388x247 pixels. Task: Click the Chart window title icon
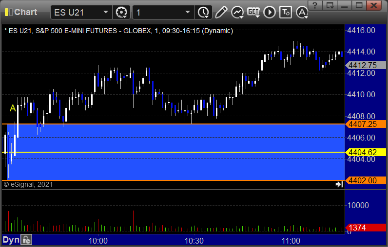coord(8,12)
